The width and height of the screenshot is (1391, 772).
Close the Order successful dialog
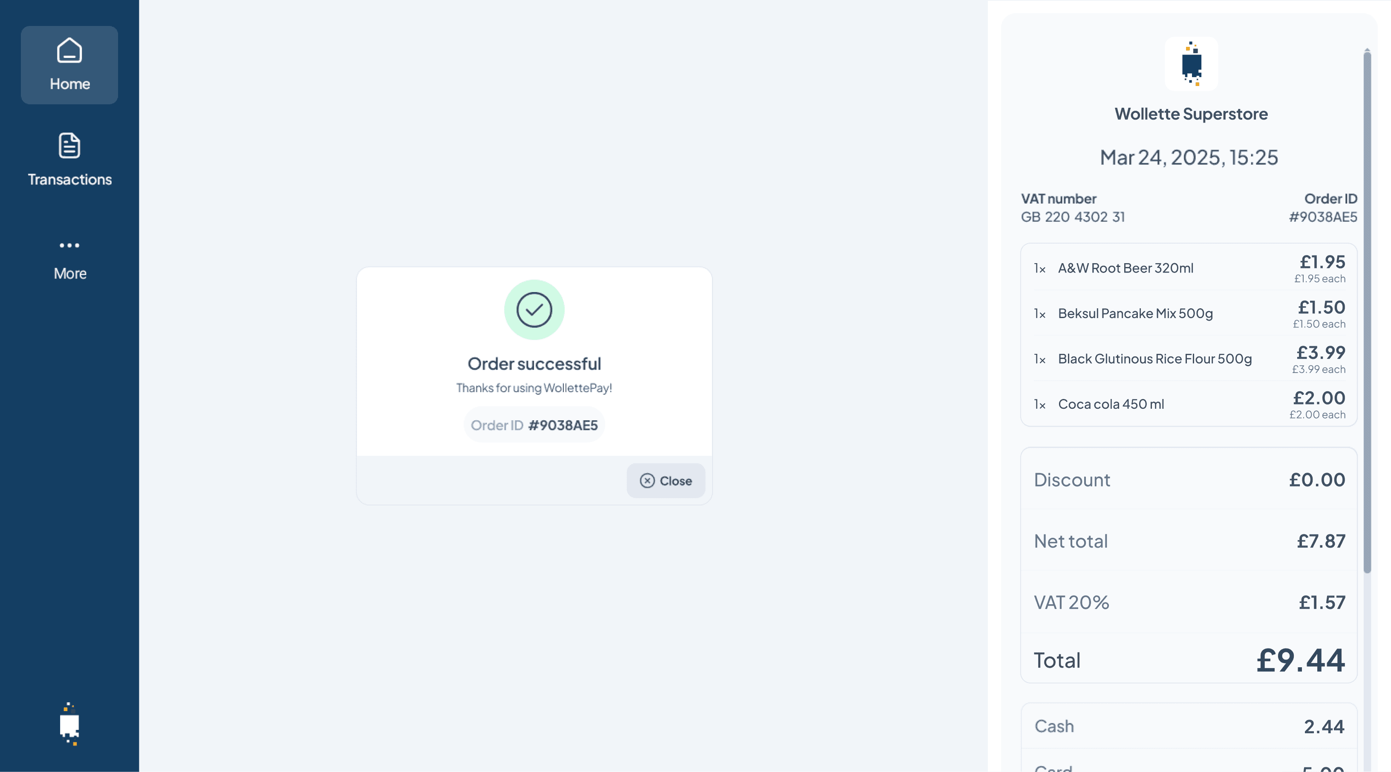[x=666, y=481]
